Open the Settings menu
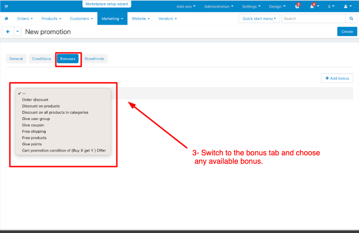Image resolution: width=359 pixels, height=233 pixels. [251, 7]
